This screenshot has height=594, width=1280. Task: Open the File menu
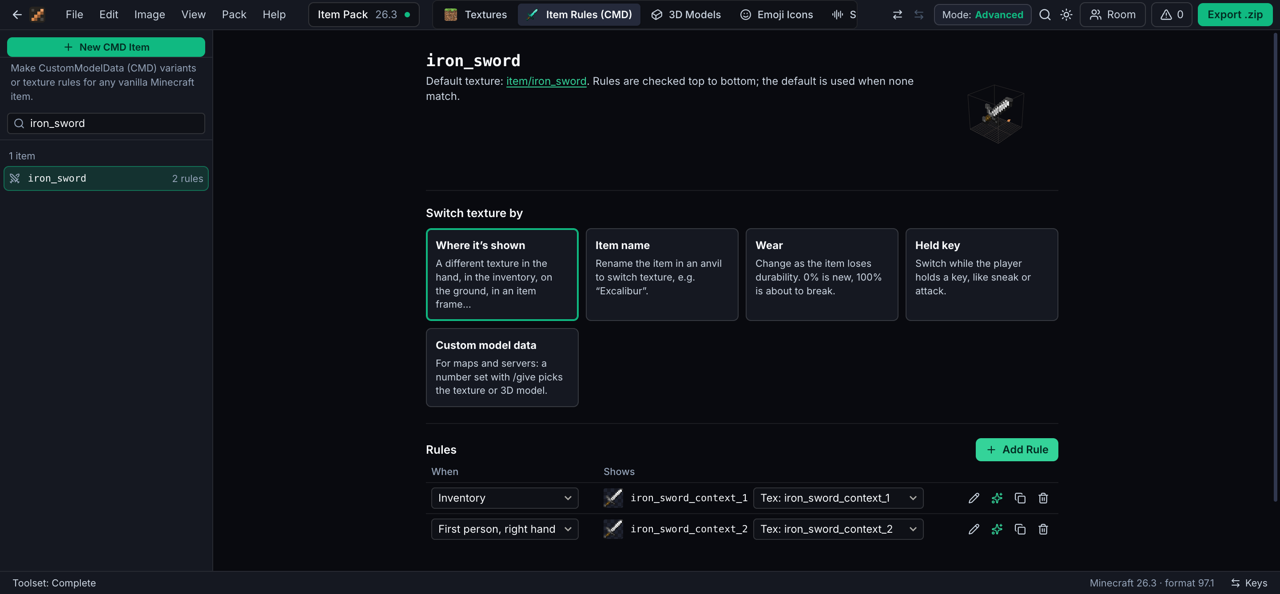pyautogui.click(x=75, y=14)
